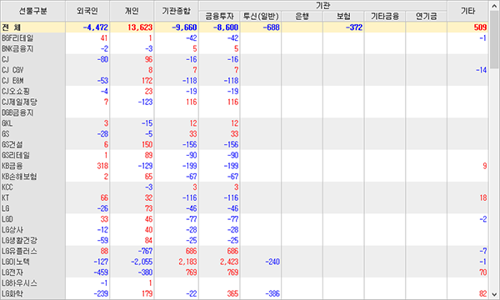This screenshot has height=300, width=500.
Task: Click the 은행 column header
Action: tap(302, 17)
